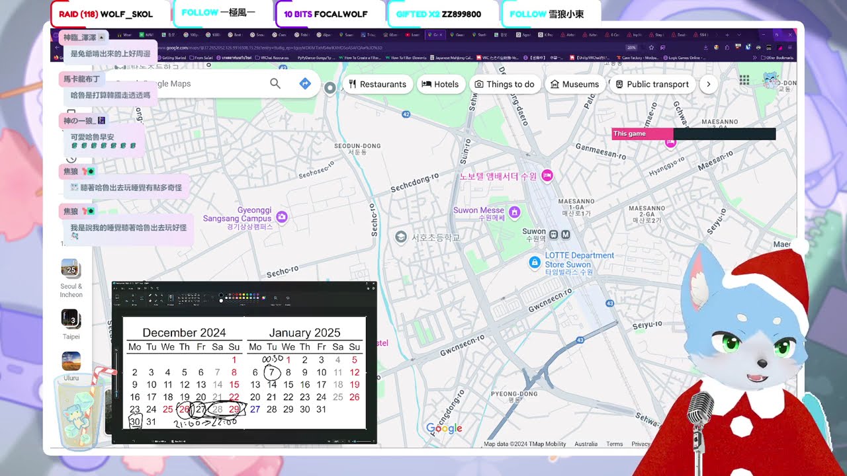Open the Layers panel in Paint
The width and height of the screenshot is (847, 476).
[x=288, y=297]
